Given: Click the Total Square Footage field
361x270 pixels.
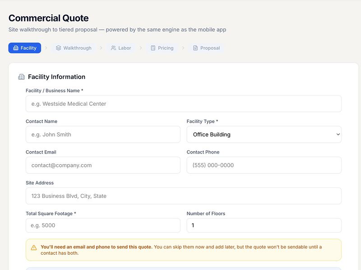Looking at the screenshot, I should (x=103, y=225).
